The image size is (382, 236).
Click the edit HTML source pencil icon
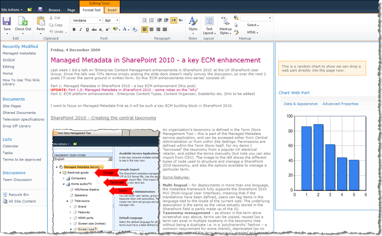click(x=236, y=32)
